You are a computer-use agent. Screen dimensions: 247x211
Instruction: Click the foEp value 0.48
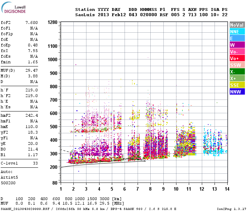pyautogui.click(x=33, y=45)
